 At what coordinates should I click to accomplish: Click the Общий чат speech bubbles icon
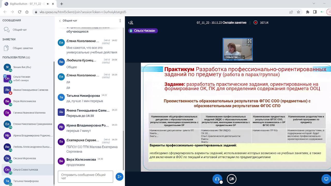pos(7,30)
